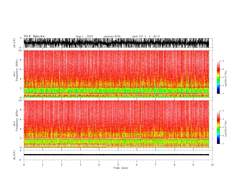This screenshot has width=239, height=185.
Task: Click the "3" tick on the time axis
Action: tap(80, 165)
